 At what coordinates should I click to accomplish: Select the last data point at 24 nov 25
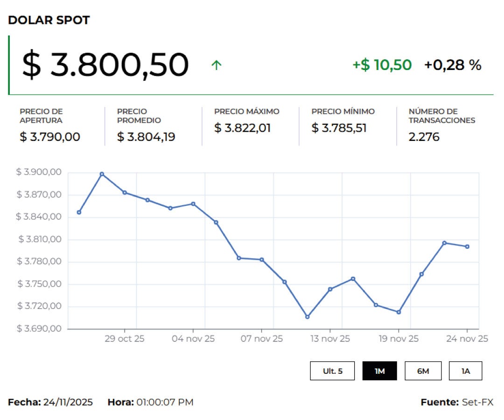467,246
